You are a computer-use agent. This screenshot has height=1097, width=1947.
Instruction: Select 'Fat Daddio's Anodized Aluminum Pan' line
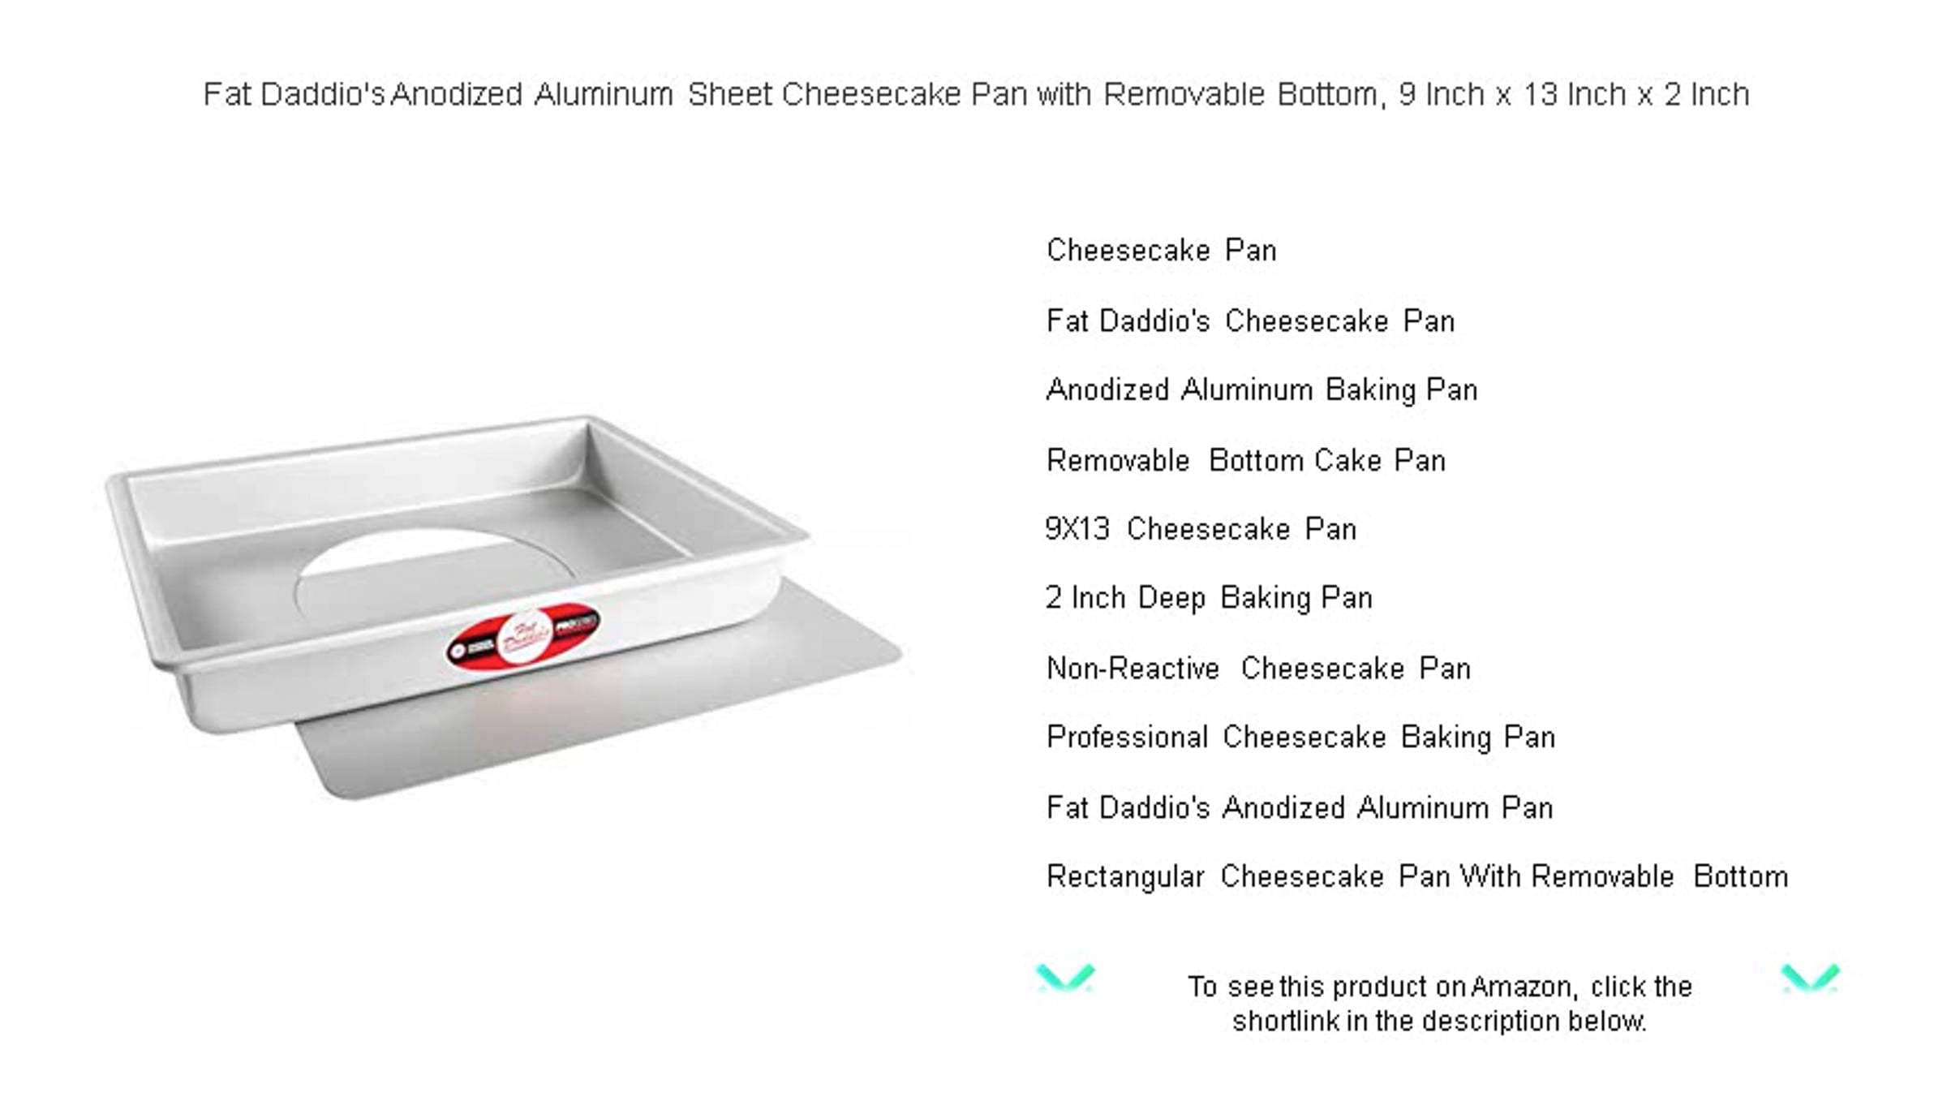tap(1300, 808)
